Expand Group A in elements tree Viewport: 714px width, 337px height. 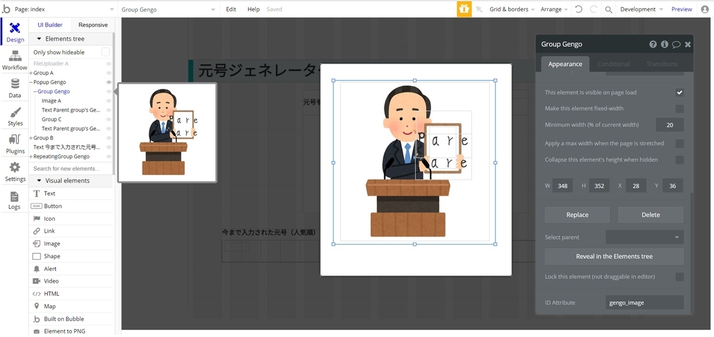point(31,73)
